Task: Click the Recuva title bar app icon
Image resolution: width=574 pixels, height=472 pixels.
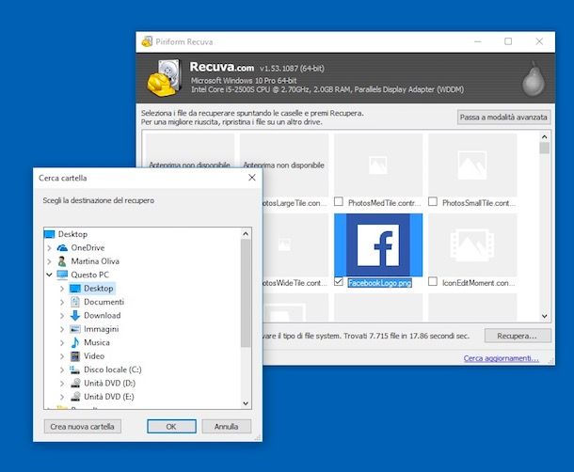Action: tap(147, 41)
